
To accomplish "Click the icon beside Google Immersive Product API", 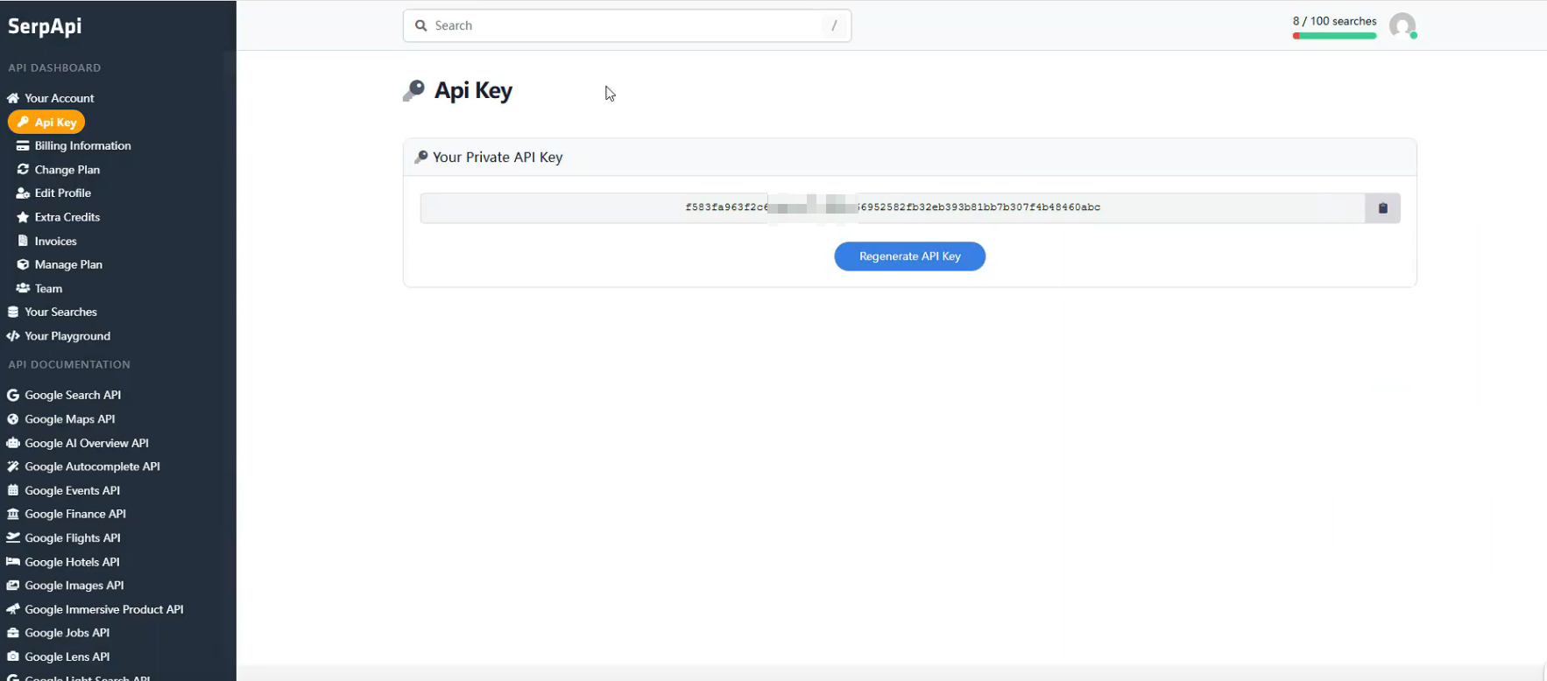I will point(13,609).
